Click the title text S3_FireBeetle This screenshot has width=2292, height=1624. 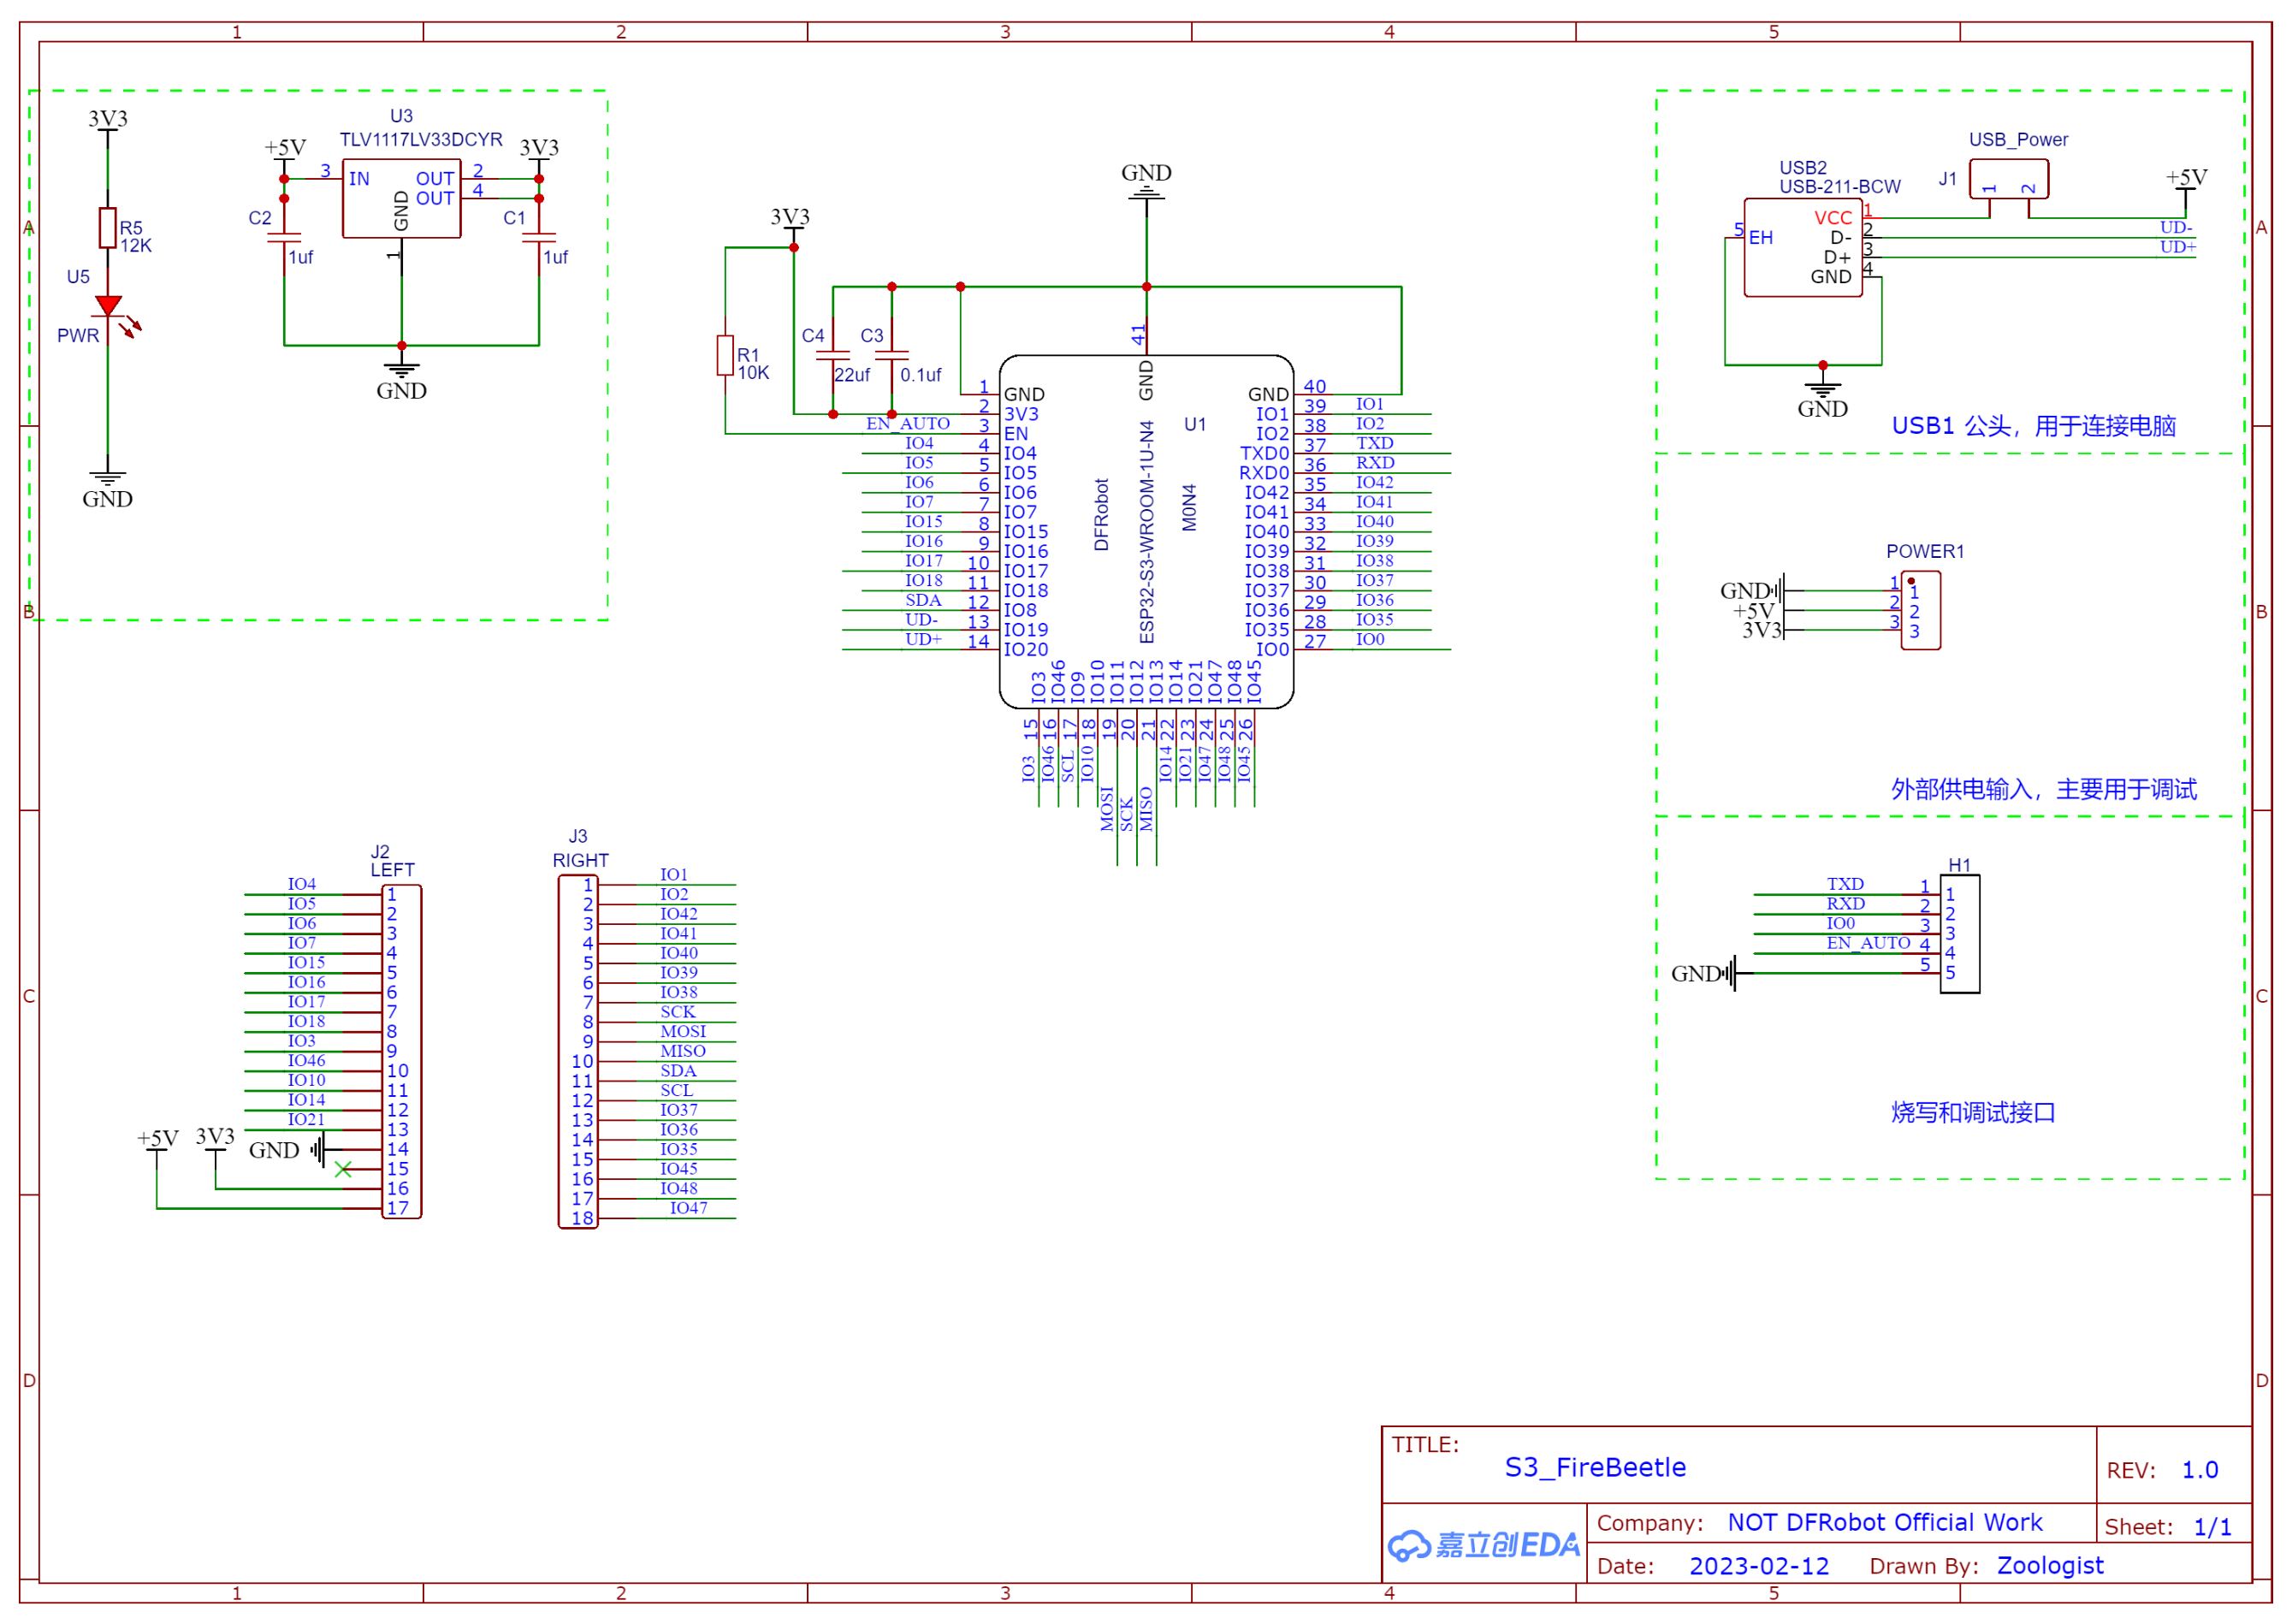point(1595,1467)
